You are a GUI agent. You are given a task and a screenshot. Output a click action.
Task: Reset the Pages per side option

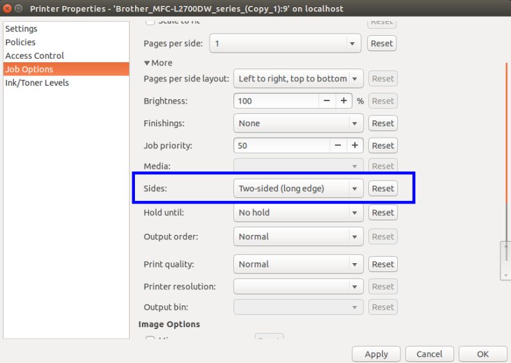(x=382, y=44)
